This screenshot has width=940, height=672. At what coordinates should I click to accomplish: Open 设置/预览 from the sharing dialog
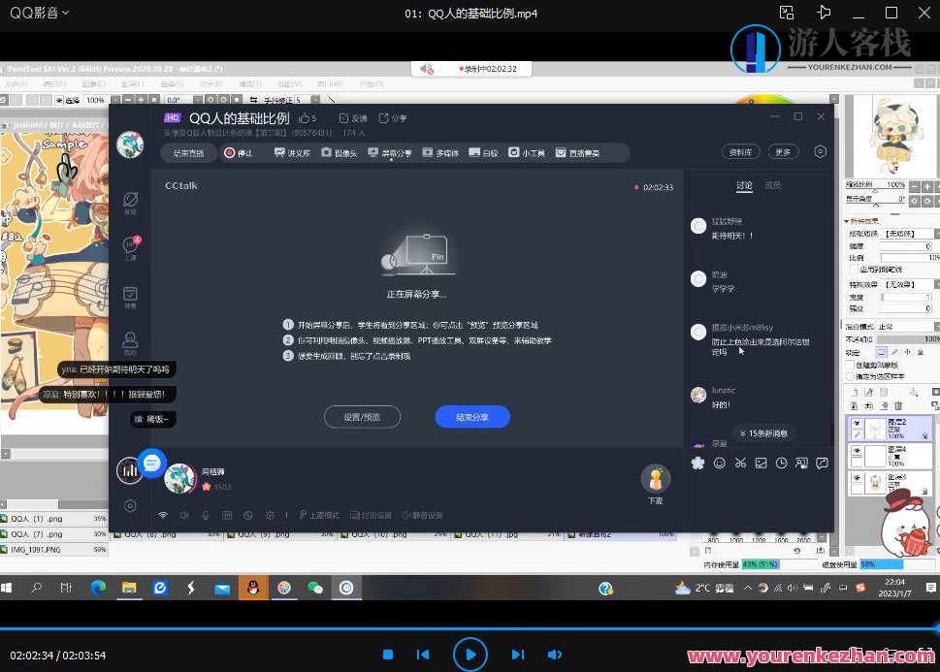(x=362, y=417)
